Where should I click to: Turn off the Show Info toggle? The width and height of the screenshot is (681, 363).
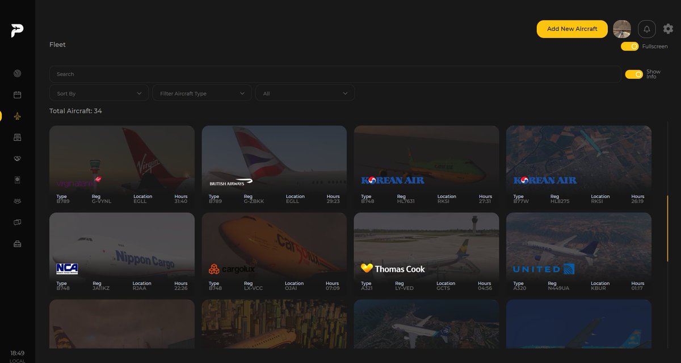pyautogui.click(x=634, y=74)
